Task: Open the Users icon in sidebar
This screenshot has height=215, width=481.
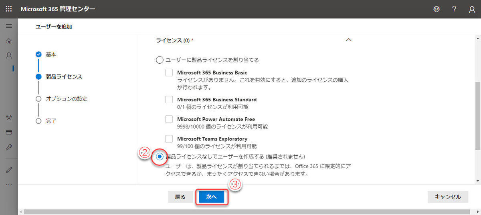Action: (x=9, y=55)
